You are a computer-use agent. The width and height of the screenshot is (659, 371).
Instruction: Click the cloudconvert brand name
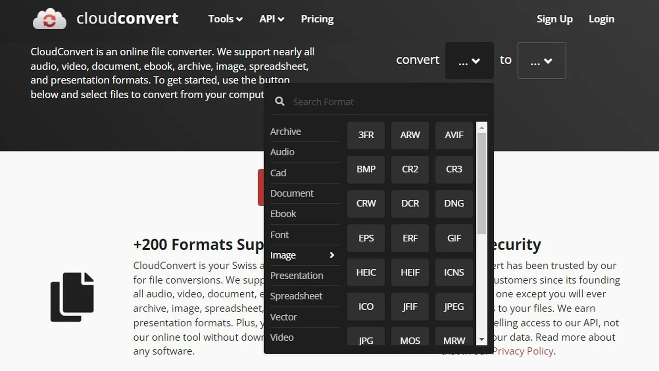pos(127,19)
